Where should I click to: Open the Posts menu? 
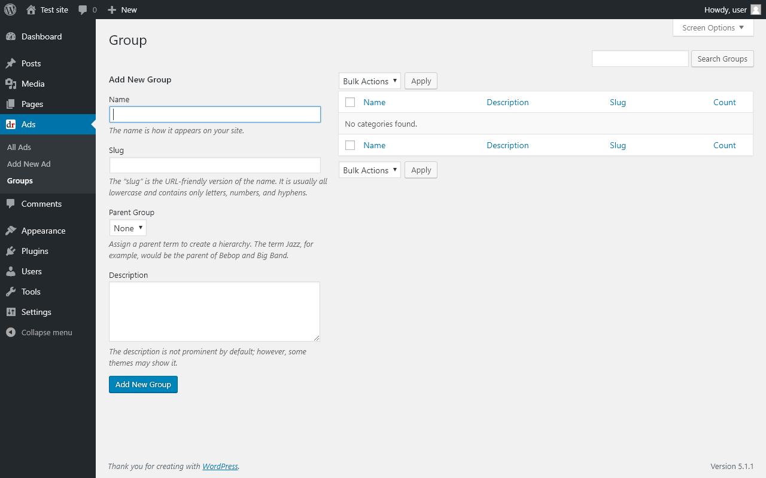coord(48,63)
